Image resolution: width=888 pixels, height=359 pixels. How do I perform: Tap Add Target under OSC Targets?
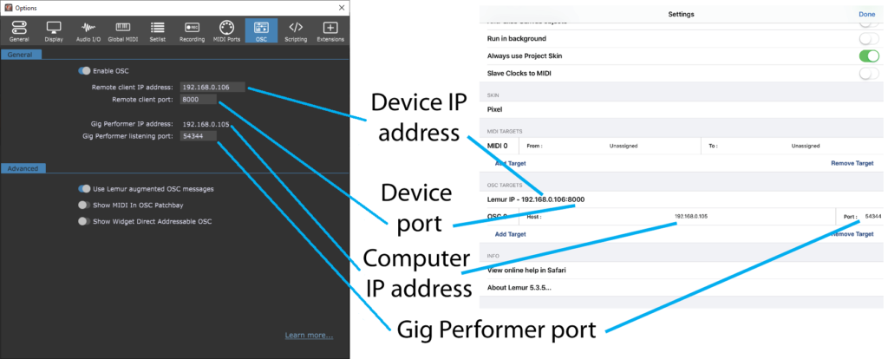510,234
